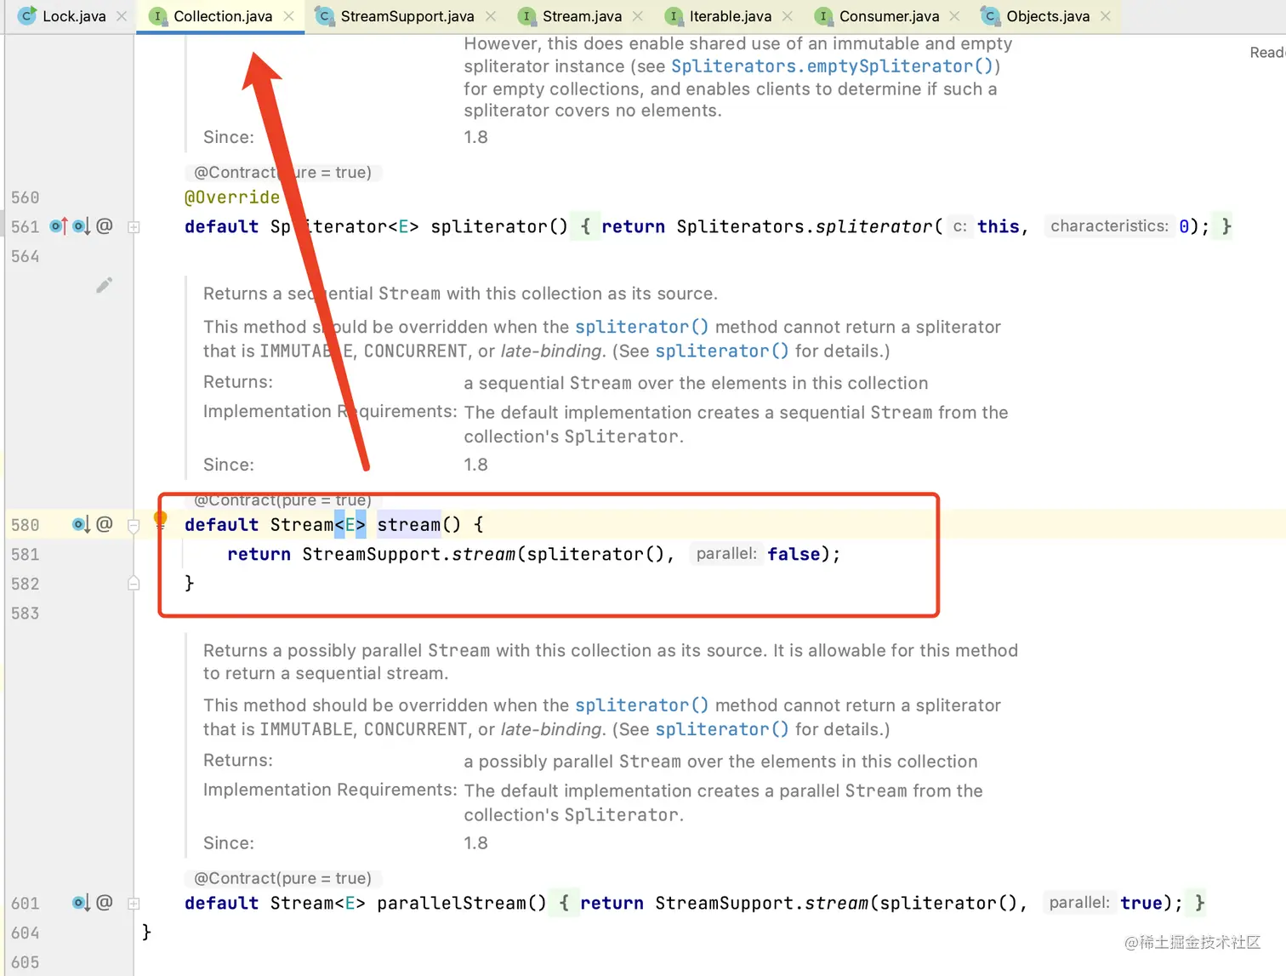The width and height of the screenshot is (1286, 976).
Task: Click the "parallel:" hint before true on line 601
Action: pos(1079,903)
